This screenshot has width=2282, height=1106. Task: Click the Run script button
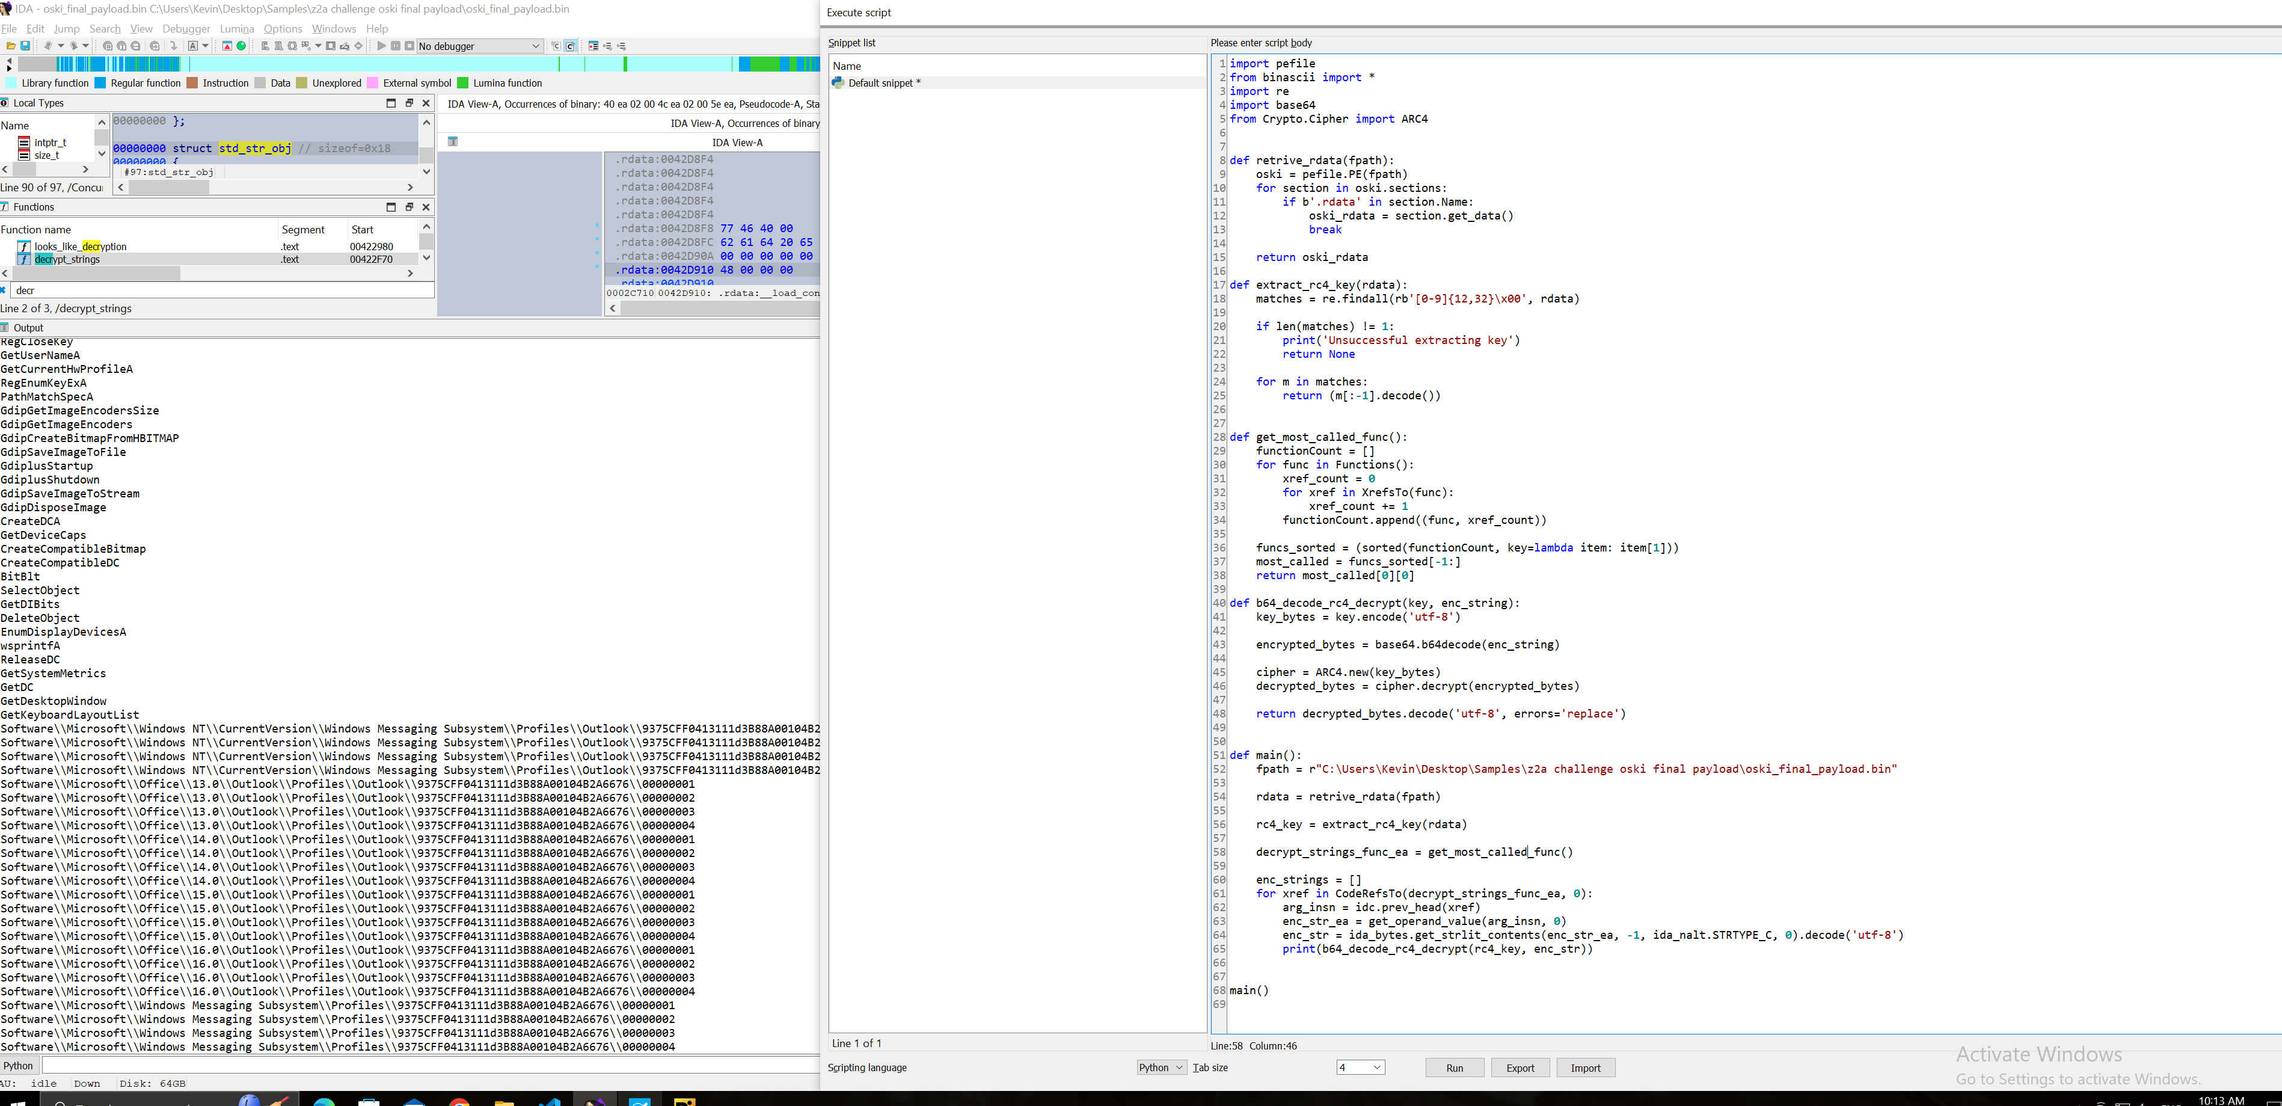tap(1455, 1067)
